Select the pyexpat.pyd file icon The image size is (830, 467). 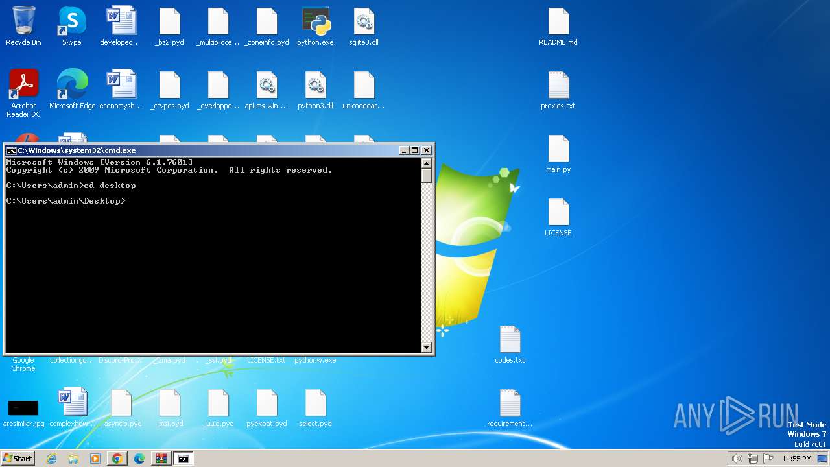click(267, 408)
